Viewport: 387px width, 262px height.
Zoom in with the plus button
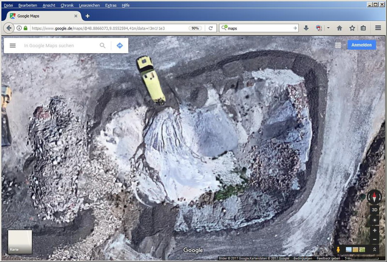pos(374,231)
